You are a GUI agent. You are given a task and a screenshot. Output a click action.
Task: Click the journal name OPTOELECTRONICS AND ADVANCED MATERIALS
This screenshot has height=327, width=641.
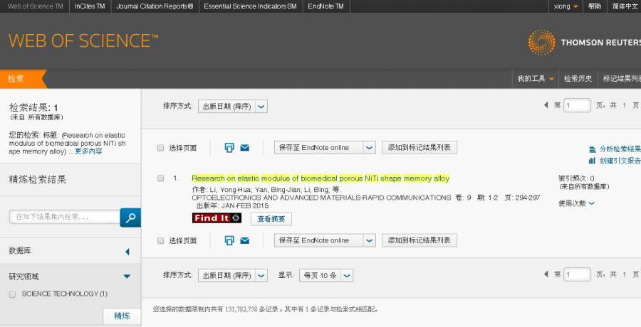click(322, 198)
